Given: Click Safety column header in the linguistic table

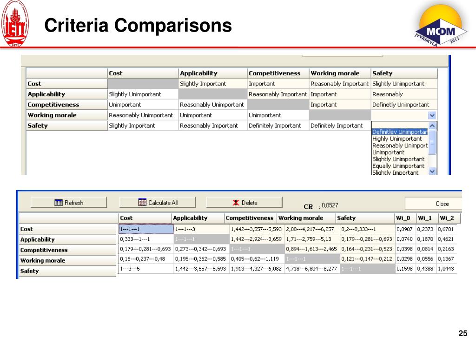Looking at the screenshot, I should [x=404, y=73].
